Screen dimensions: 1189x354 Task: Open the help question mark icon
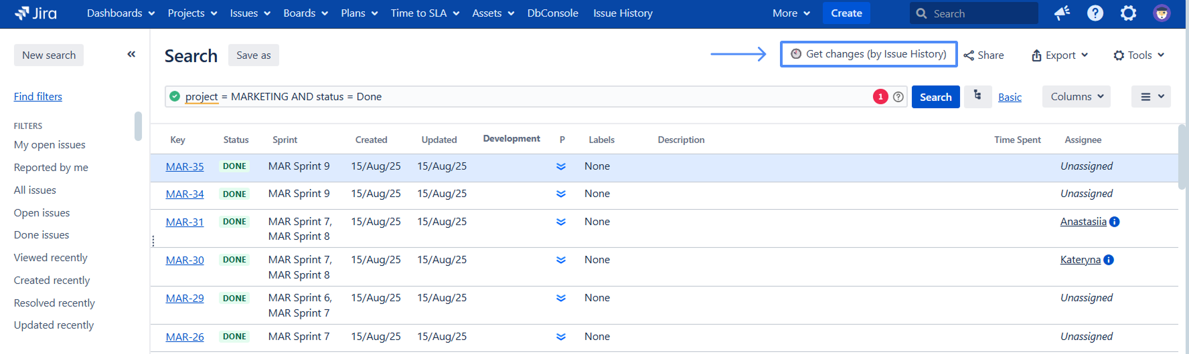[1095, 13]
